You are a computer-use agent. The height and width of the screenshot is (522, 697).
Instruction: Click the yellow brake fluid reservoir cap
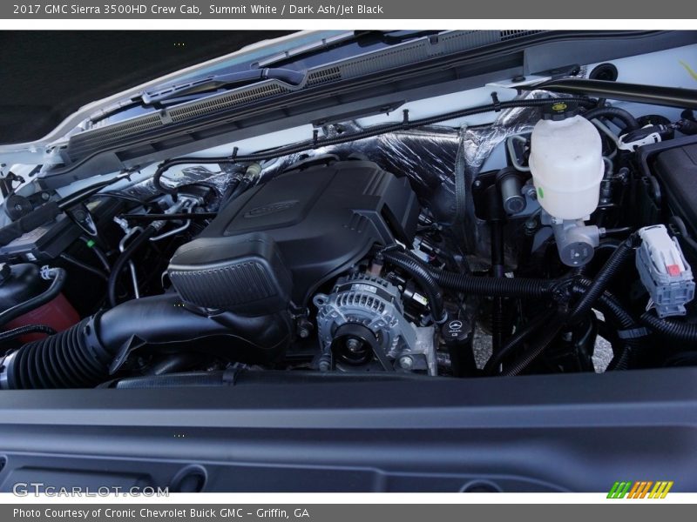pyautogui.click(x=559, y=108)
